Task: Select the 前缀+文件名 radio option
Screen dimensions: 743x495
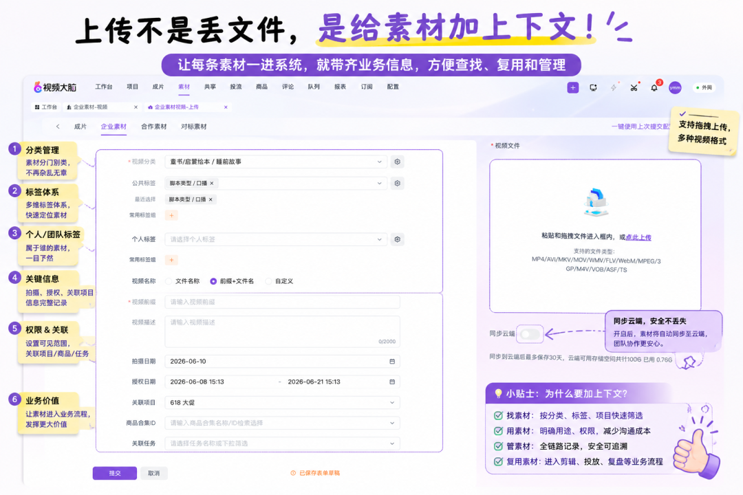Action: point(213,281)
